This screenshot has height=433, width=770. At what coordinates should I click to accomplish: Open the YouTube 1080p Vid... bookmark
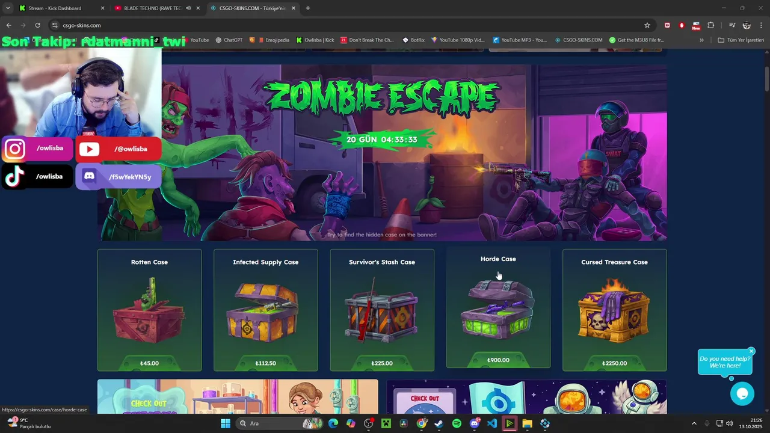458,40
